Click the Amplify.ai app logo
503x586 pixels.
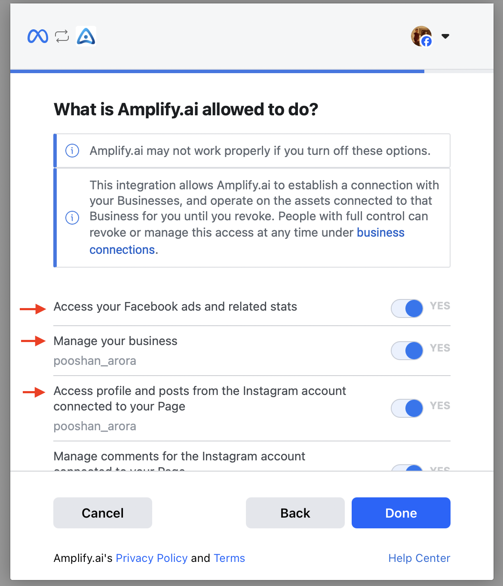pyautogui.click(x=86, y=36)
